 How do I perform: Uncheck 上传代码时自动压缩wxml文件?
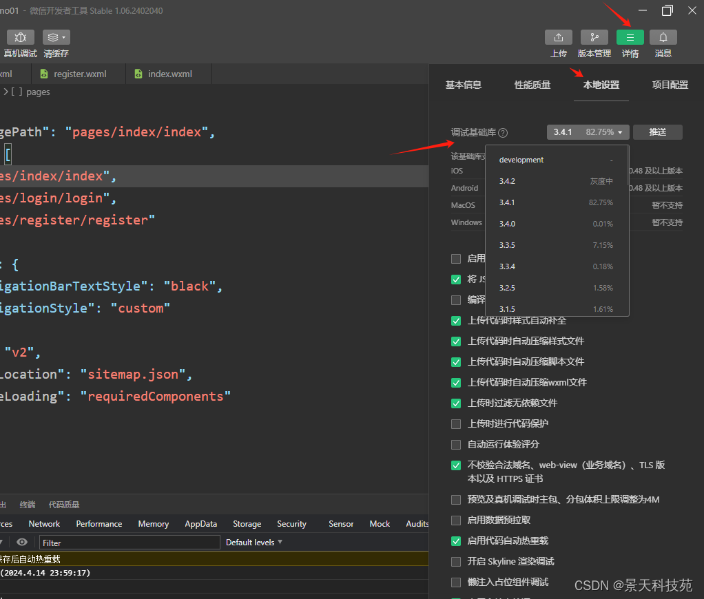click(x=456, y=383)
